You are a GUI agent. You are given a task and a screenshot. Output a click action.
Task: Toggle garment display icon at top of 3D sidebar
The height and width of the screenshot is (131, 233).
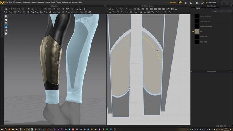[x=6, y=16]
